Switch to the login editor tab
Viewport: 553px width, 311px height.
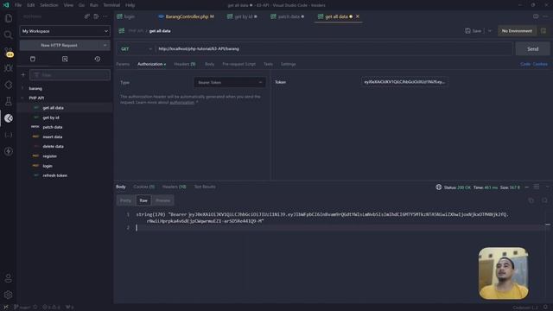pos(126,16)
